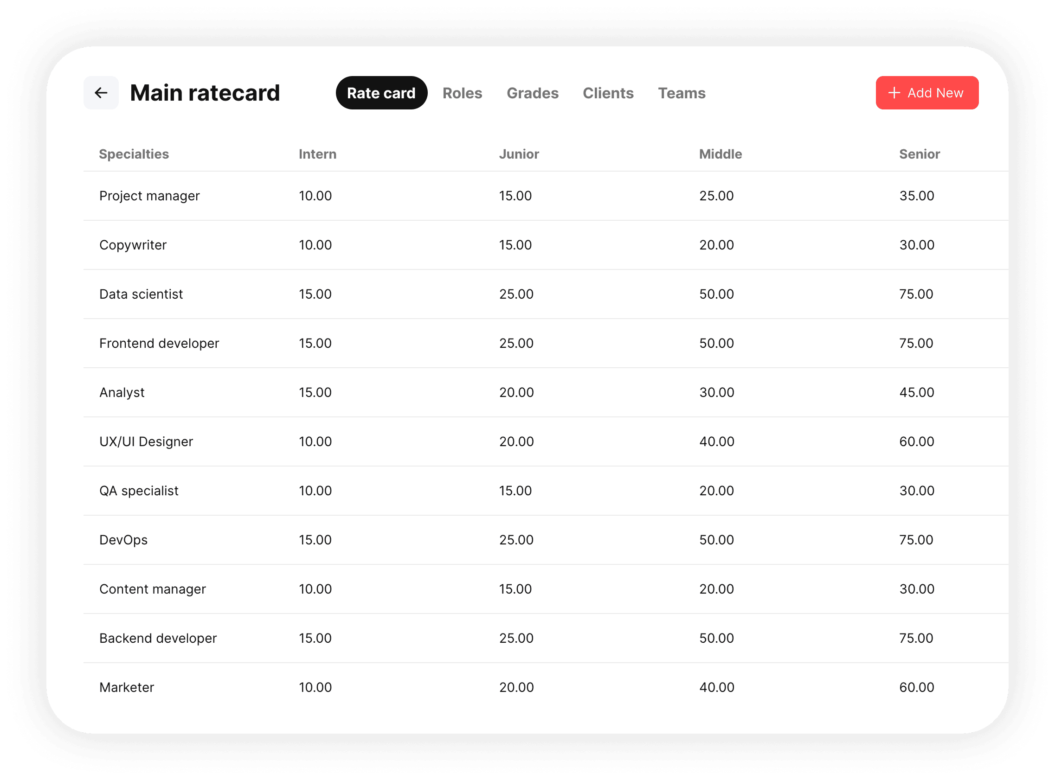
Task: Click the Add New button
Action: coord(926,93)
